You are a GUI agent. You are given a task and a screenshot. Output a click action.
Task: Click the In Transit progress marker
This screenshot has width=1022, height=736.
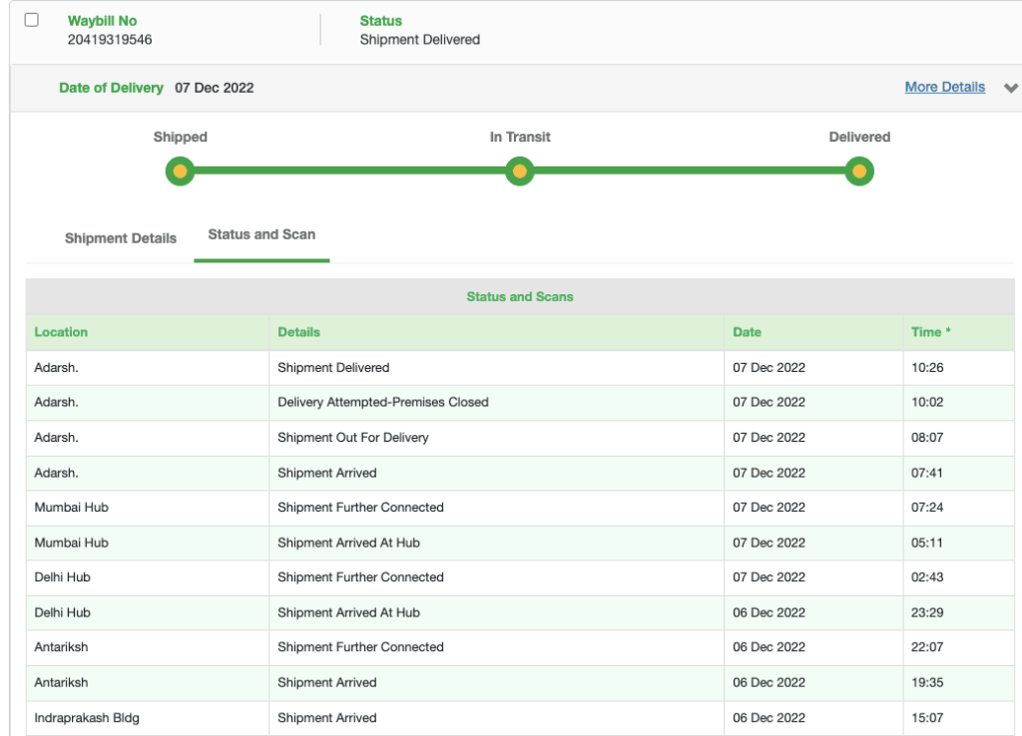click(x=519, y=172)
